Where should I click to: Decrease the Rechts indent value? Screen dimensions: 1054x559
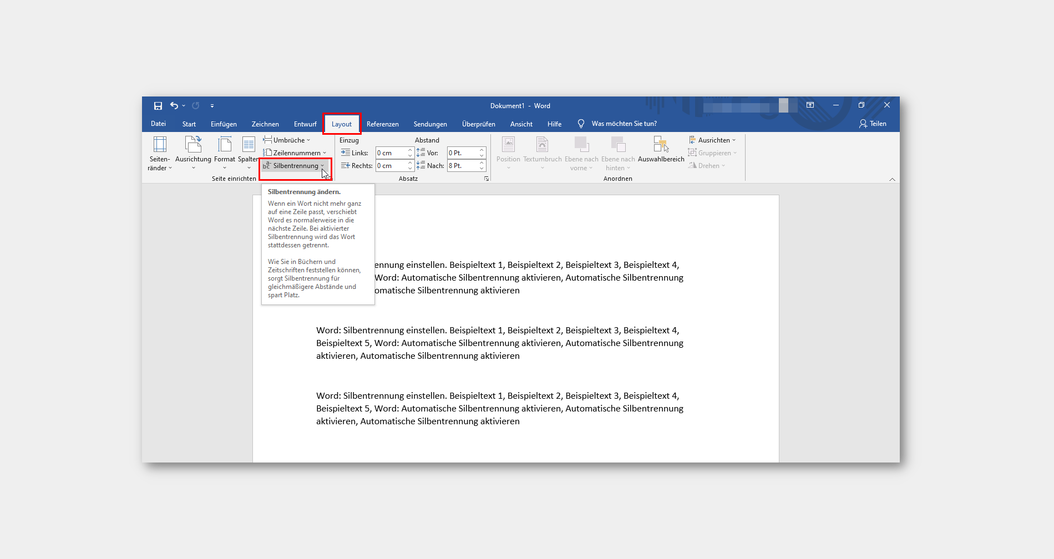(411, 169)
